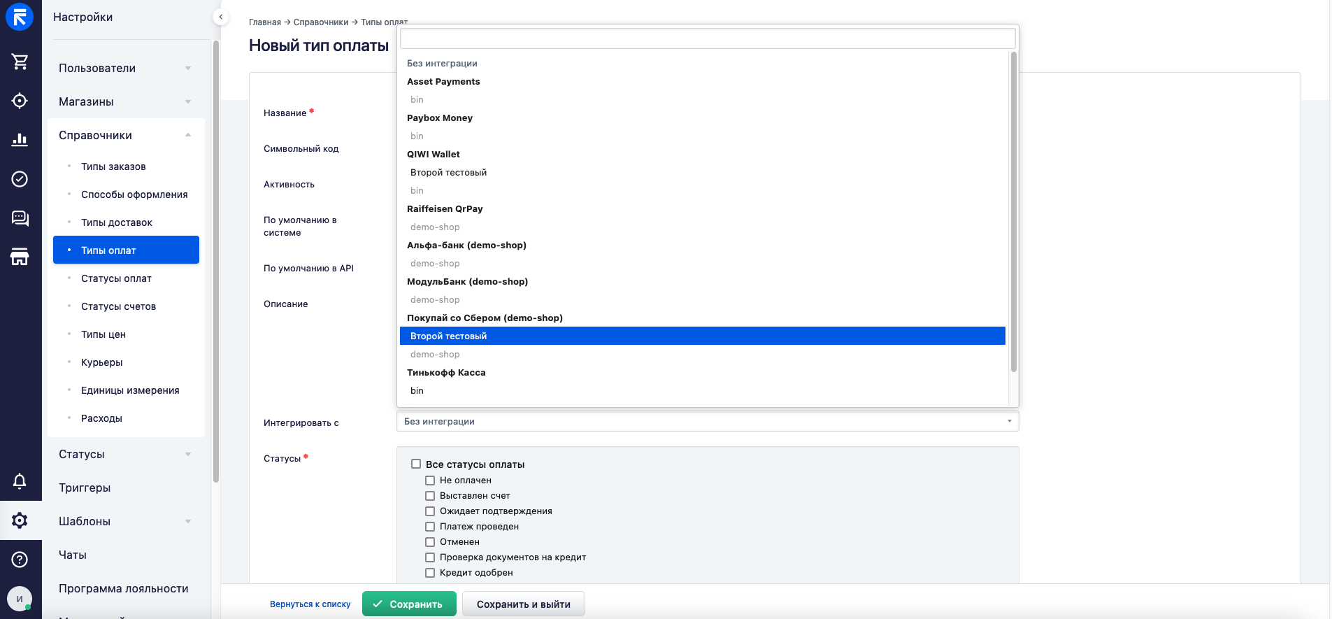Open Типы оплат in sidebar
Image resolution: width=1332 pixels, height=619 pixels.
[126, 250]
